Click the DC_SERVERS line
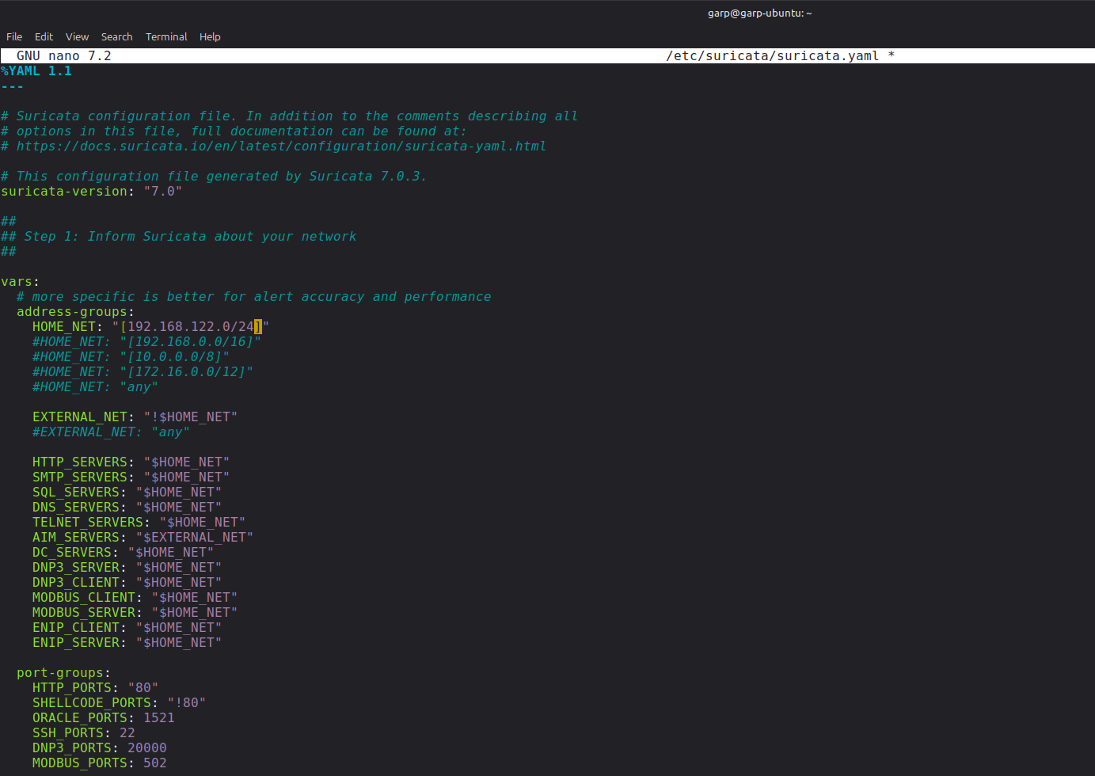The height and width of the screenshot is (776, 1095). click(x=124, y=553)
